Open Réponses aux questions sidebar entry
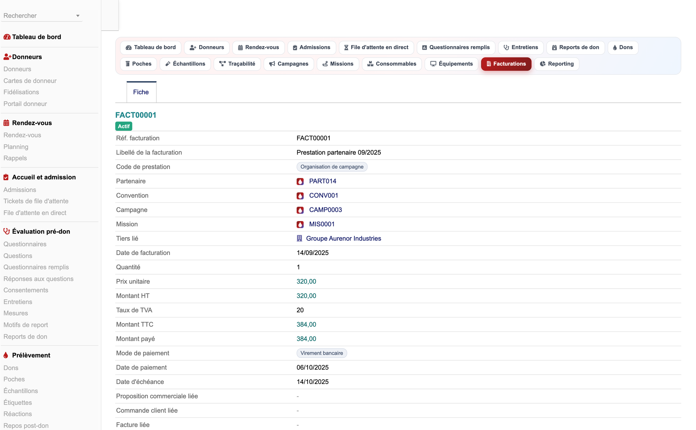 (39, 279)
